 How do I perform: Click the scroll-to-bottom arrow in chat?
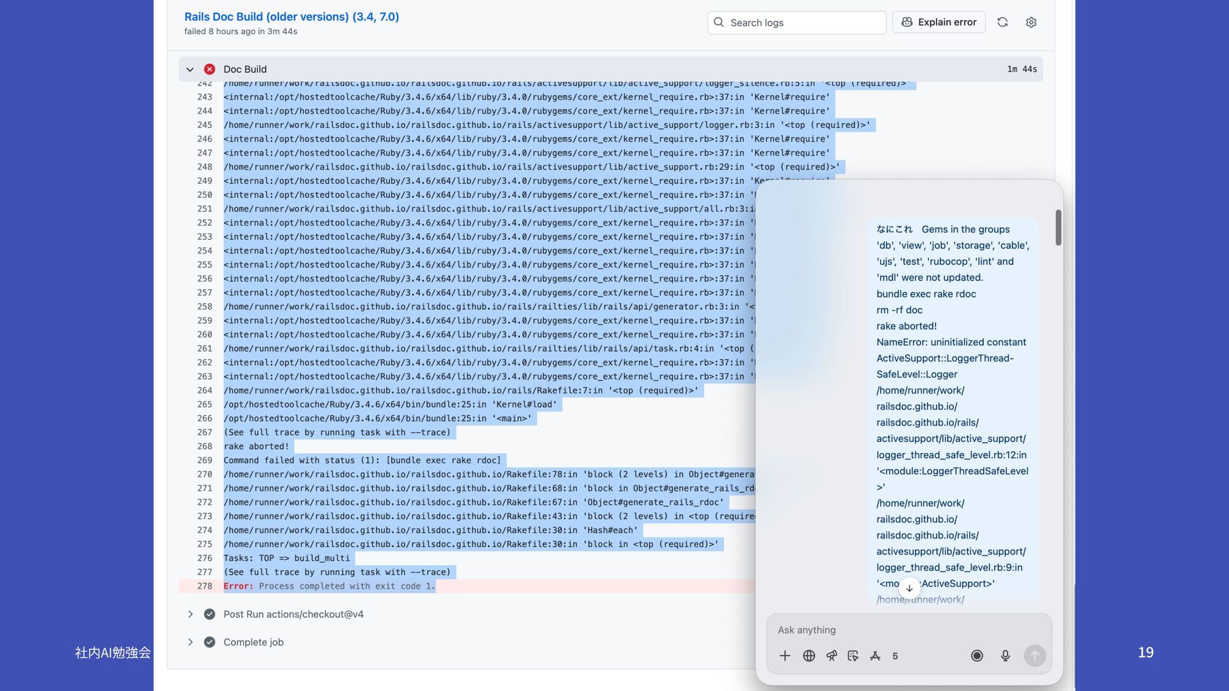click(909, 587)
